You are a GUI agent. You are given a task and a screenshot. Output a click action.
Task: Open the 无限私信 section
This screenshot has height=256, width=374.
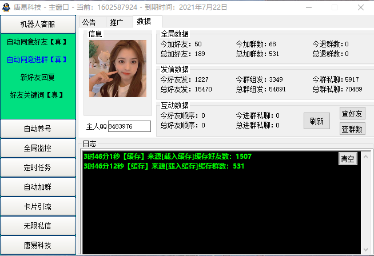point(38,226)
